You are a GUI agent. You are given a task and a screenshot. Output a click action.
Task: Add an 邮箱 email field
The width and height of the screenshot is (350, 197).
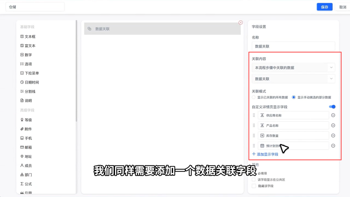pyautogui.click(x=26, y=147)
